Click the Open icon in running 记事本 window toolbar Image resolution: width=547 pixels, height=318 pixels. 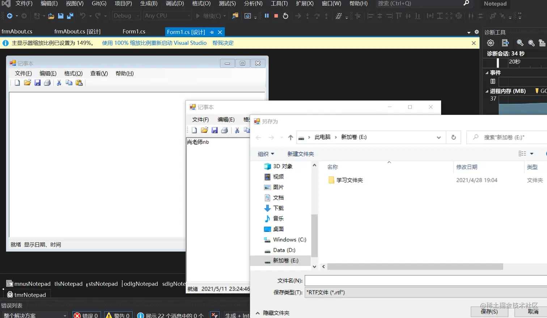[204, 130]
